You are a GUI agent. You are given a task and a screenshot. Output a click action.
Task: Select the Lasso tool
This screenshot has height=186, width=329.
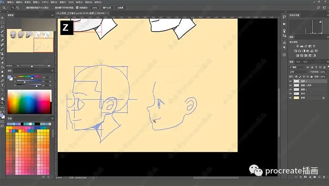[x=2, y=27]
